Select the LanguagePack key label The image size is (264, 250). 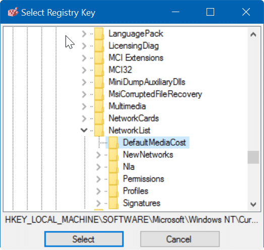click(136, 34)
